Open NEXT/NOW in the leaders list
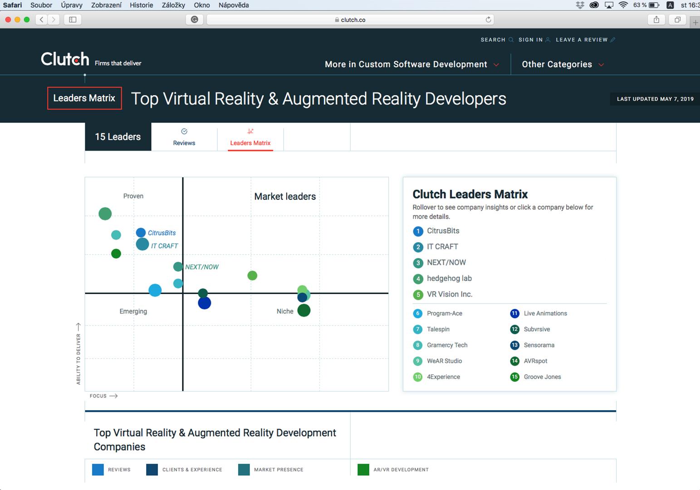 446,263
